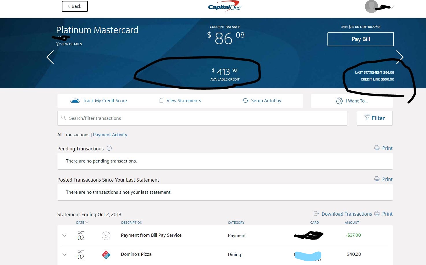Go to previous card with left arrow
The image size is (426, 265).
50,57
